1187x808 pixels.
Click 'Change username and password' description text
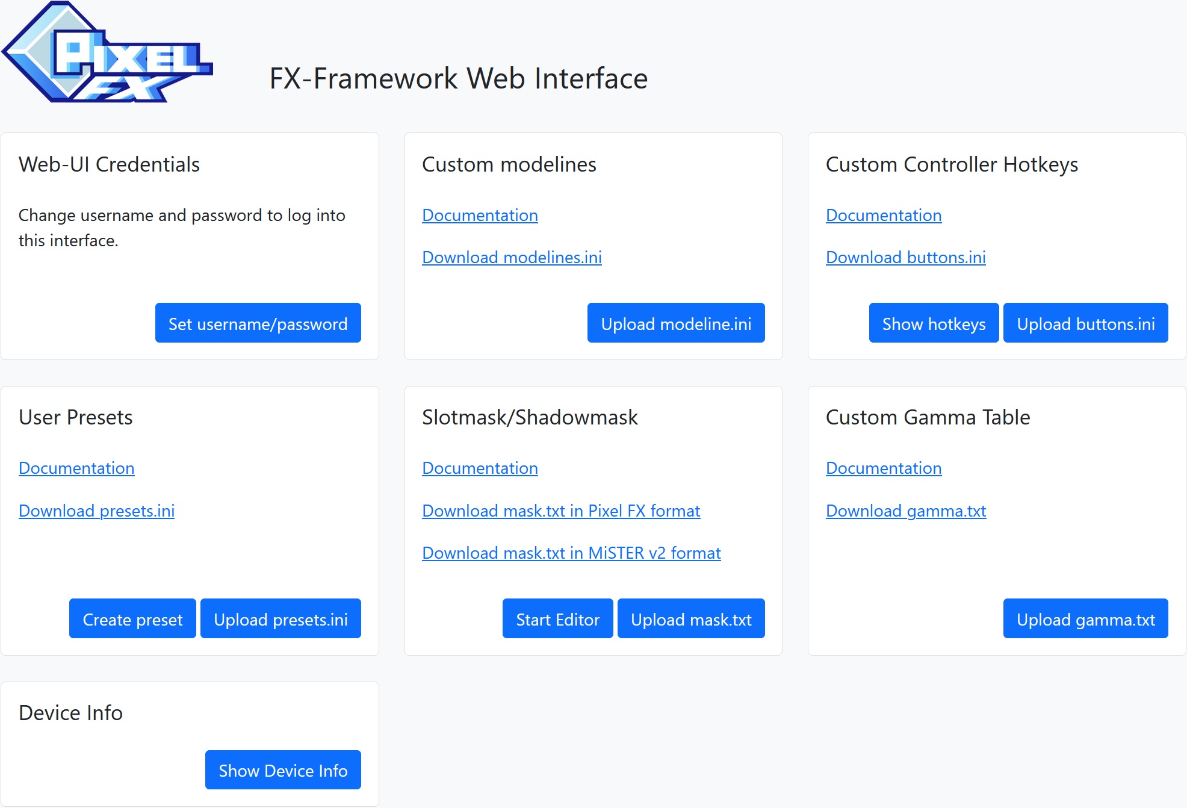[x=182, y=228]
